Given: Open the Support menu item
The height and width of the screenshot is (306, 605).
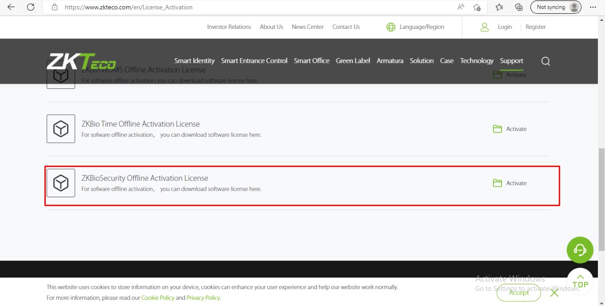Looking at the screenshot, I should 511,61.
